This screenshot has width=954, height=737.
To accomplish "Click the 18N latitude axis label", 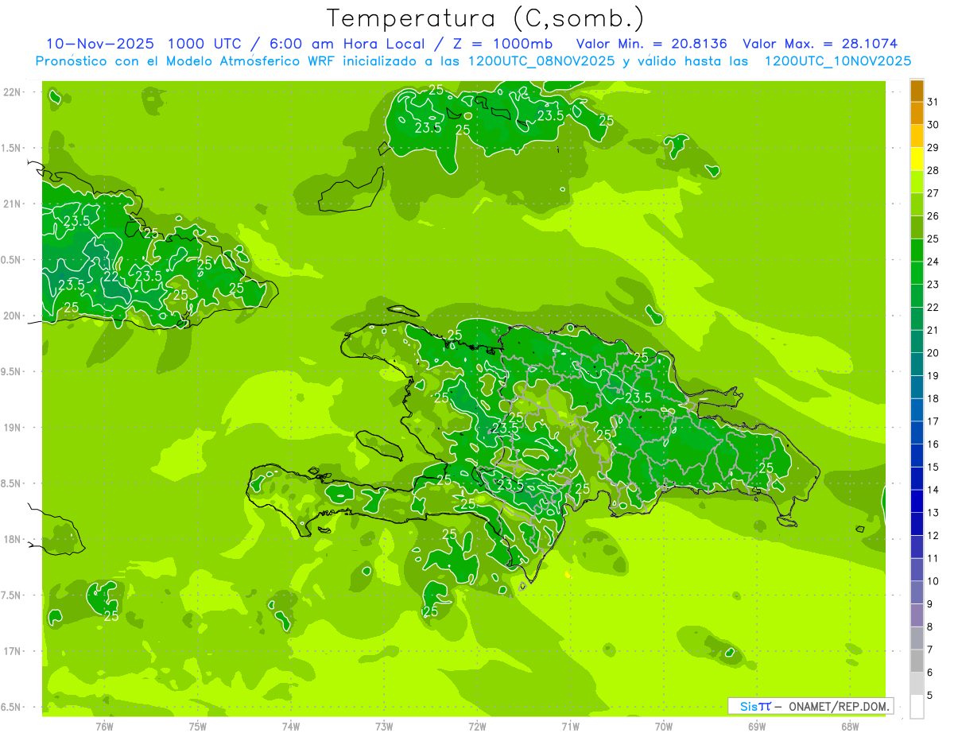I will click(x=14, y=539).
